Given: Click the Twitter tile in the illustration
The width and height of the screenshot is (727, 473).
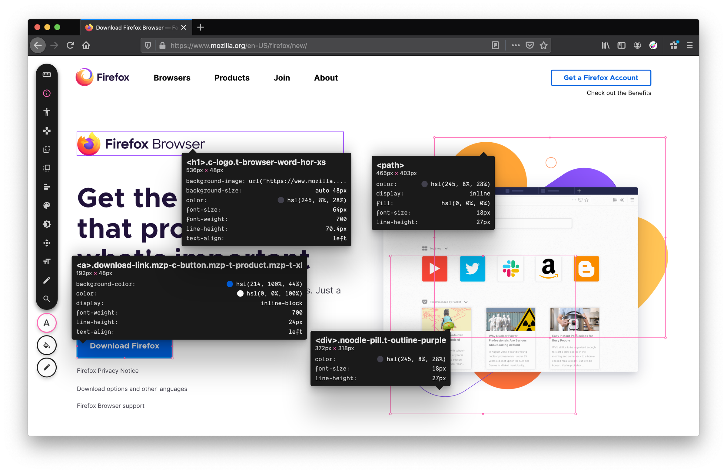Looking at the screenshot, I should 473,269.
